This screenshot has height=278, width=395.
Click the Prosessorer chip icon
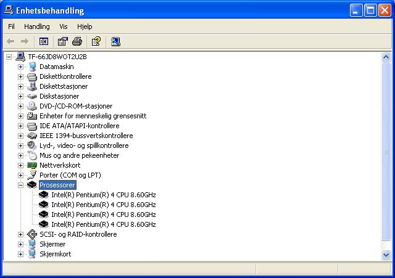[32, 185]
